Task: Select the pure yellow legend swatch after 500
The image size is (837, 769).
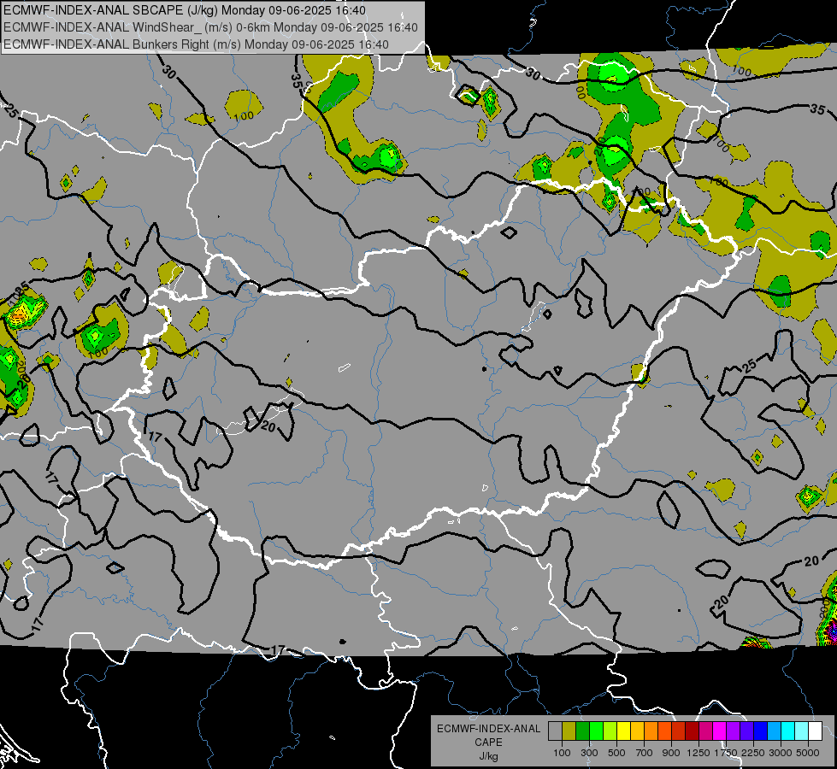Action: pyautogui.click(x=623, y=731)
